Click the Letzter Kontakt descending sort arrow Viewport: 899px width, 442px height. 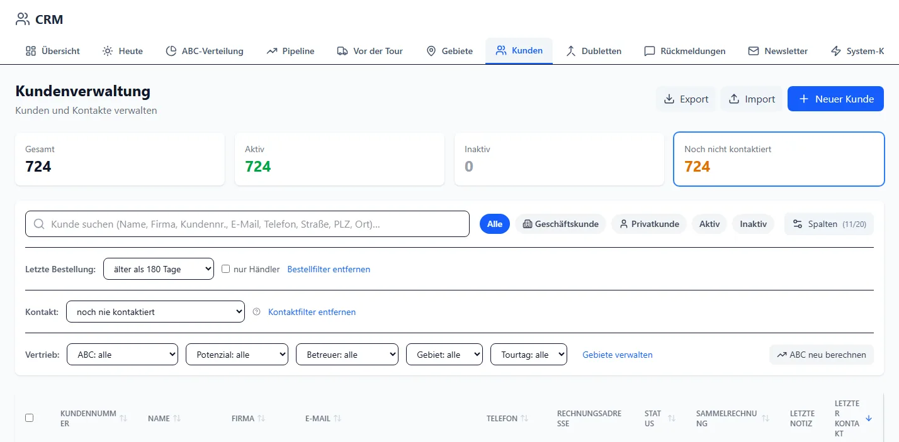(869, 418)
